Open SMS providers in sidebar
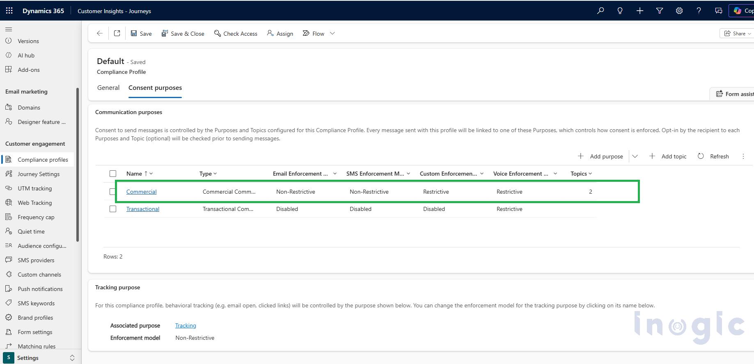The height and width of the screenshot is (364, 754). (x=36, y=260)
